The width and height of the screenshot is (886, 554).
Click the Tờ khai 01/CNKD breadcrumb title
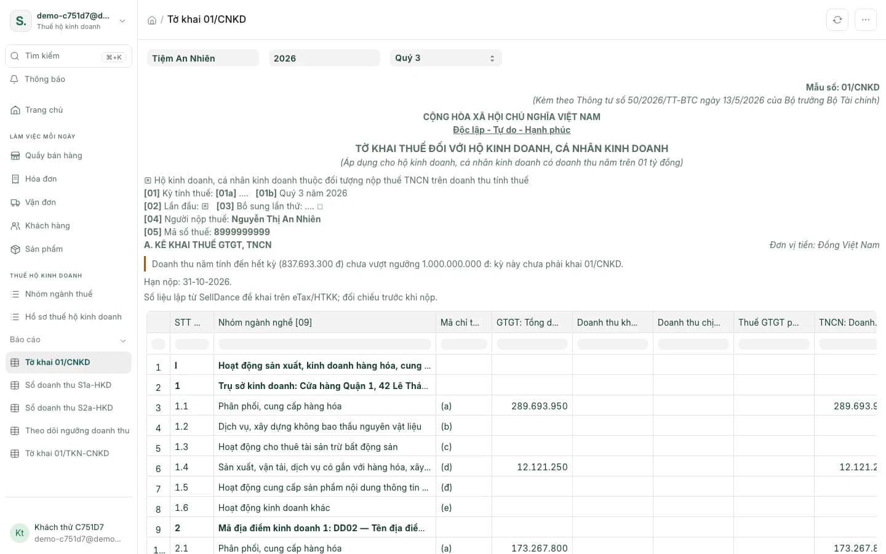coord(207,20)
